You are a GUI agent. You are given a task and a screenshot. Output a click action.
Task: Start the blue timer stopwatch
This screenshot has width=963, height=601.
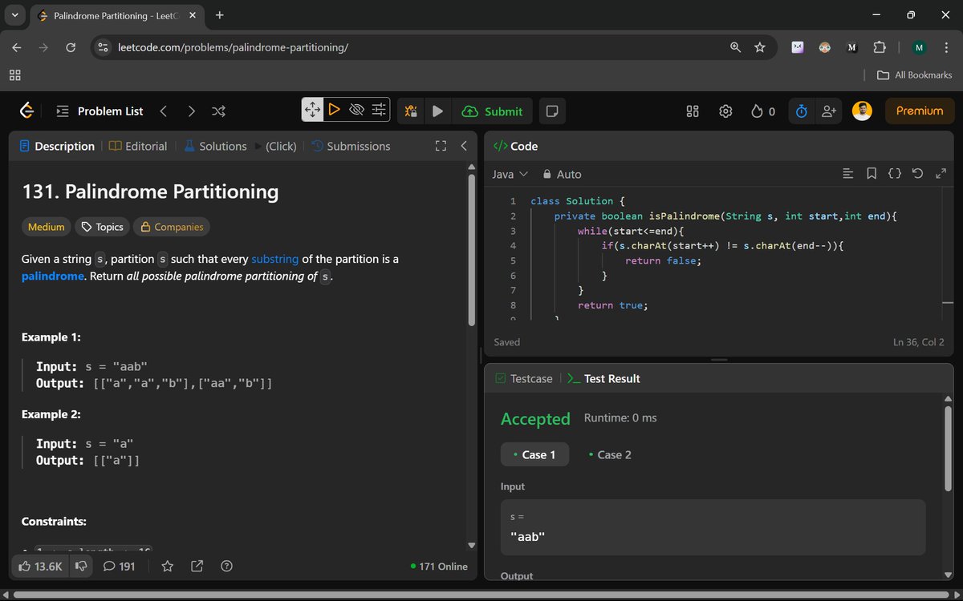[801, 111]
